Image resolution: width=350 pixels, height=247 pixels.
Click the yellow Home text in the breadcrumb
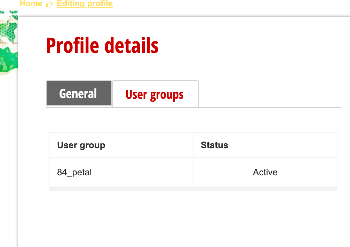[31, 4]
